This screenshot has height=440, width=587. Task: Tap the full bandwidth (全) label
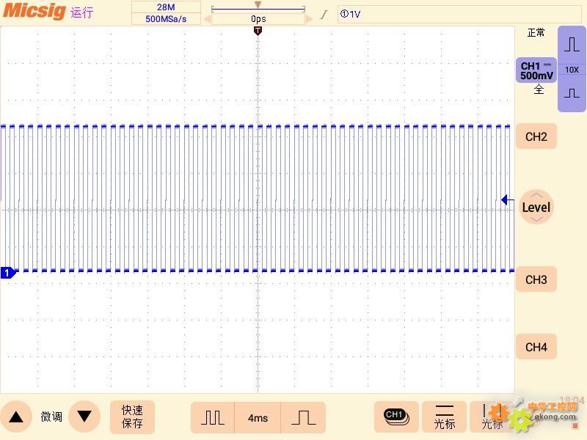click(x=539, y=89)
